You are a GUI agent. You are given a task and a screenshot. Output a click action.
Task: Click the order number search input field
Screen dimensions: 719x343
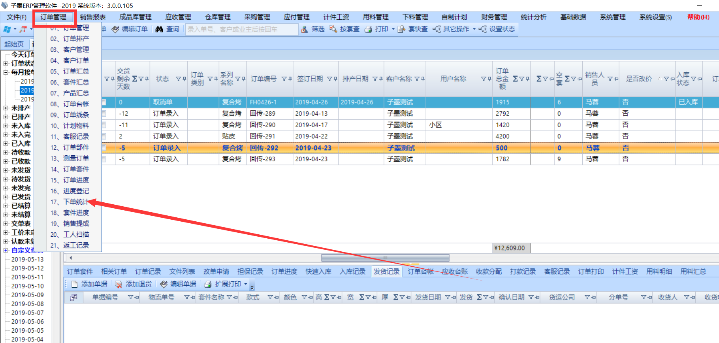pyautogui.click(x=241, y=29)
